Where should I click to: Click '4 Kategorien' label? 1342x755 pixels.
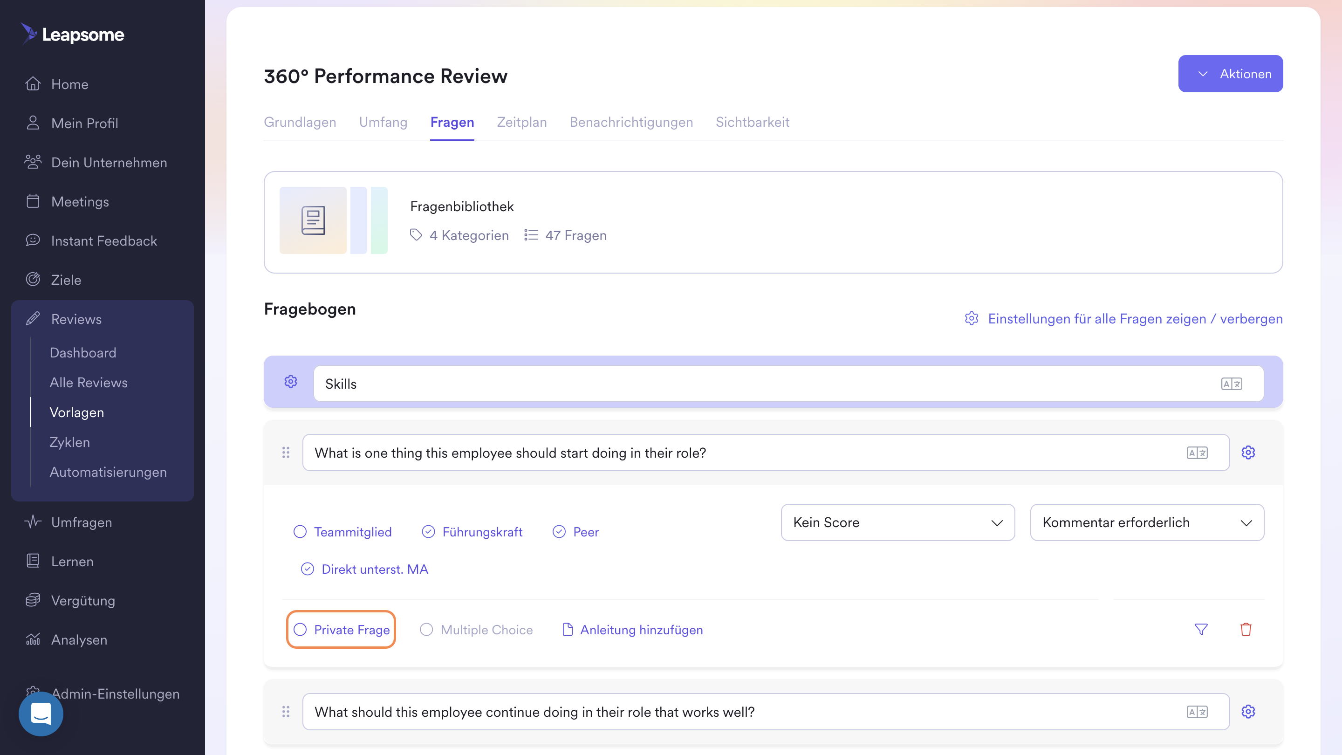pos(469,235)
